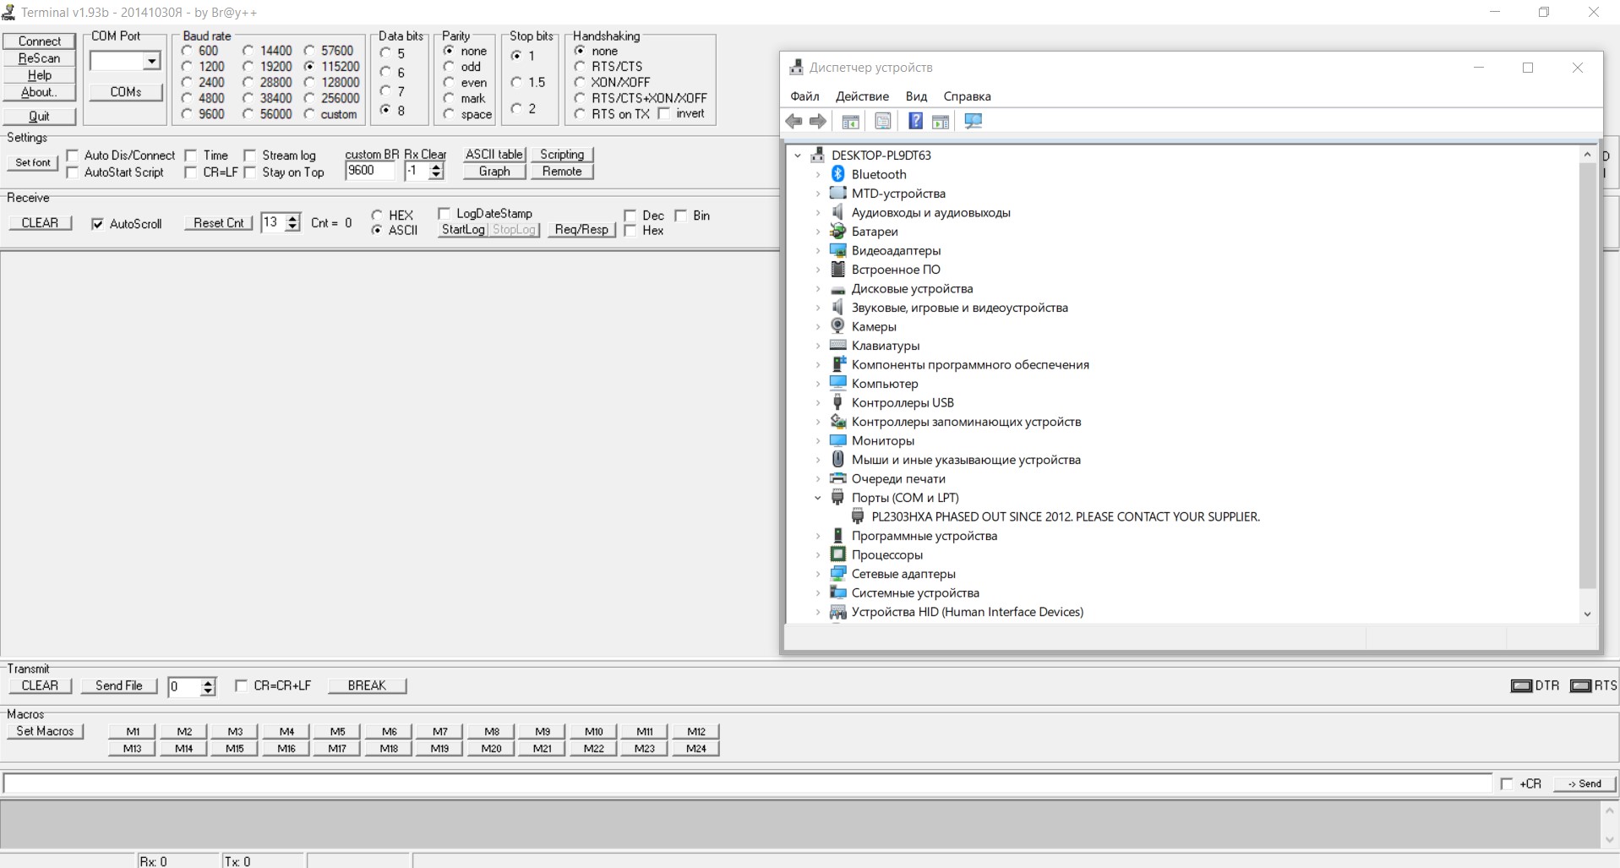The height and width of the screenshot is (868, 1620).
Task: Click the Back arrow in Device Manager toolbar
Action: coord(794,122)
